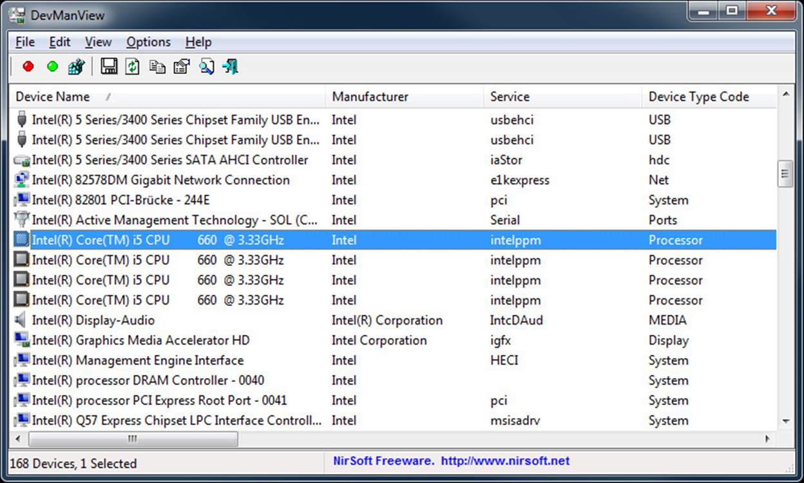Screen dimensions: 804x483
Task: Click the vertical scrollbar thumb
Action: coord(785,174)
